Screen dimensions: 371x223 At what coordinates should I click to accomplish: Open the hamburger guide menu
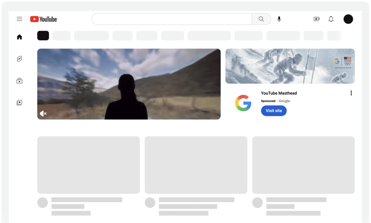pos(20,19)
